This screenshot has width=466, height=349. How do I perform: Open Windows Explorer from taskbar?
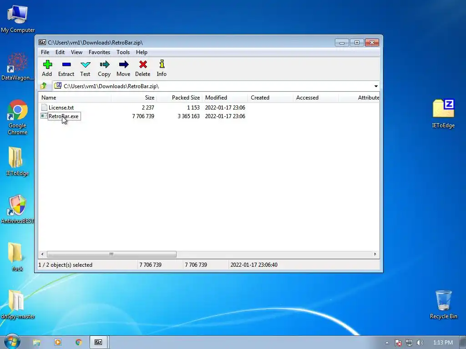point(36,343)
